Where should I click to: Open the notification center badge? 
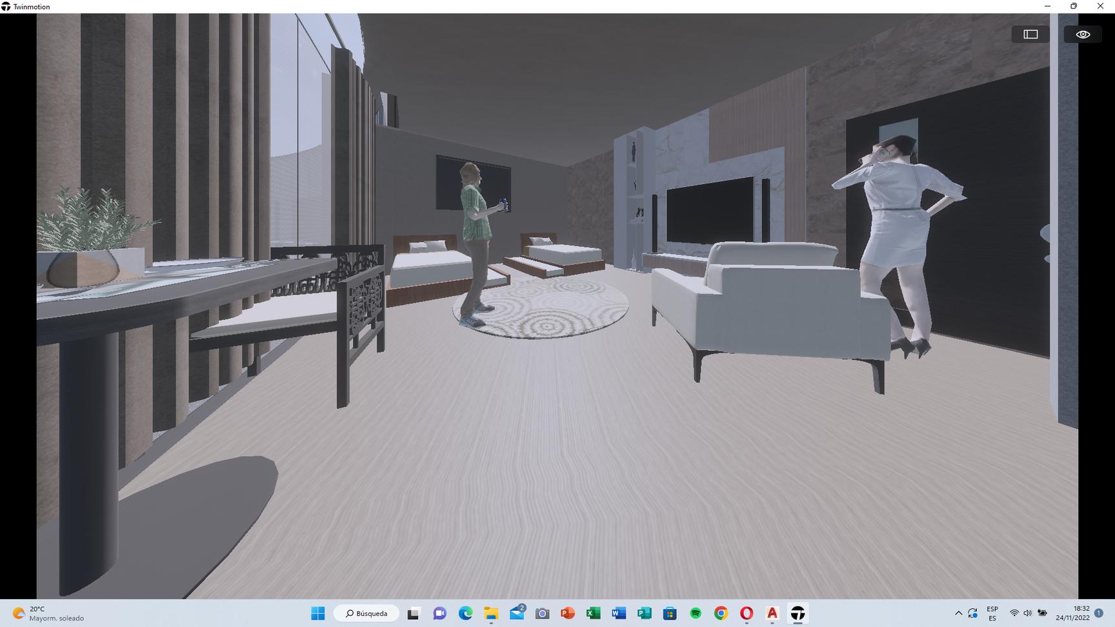click(1099, 613)
